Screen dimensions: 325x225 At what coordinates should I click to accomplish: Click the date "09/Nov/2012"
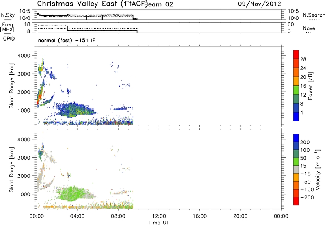[260, 4]
